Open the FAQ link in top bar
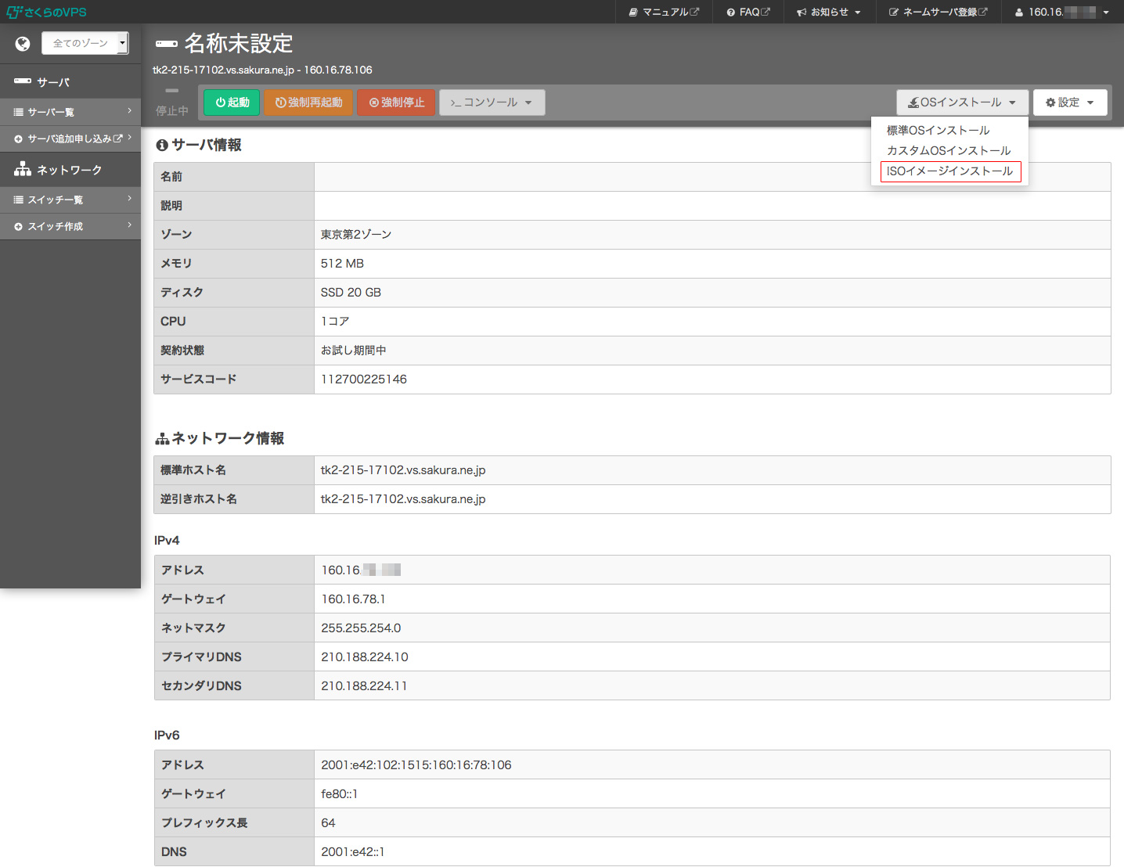Viewport: 1124px width, 867px height. [x=748, y=12]
